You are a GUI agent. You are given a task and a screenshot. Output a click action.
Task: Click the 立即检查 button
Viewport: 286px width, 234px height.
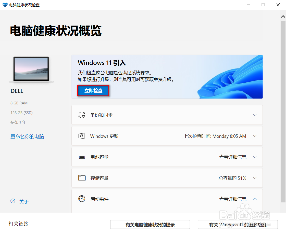pyautogui.click(x=93, y=90)
